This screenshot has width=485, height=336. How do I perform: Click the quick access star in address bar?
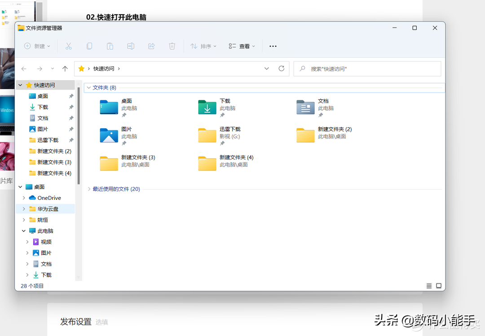click(81, 69)
